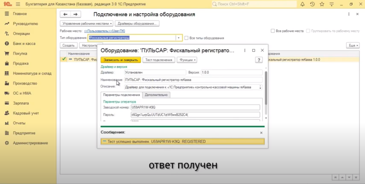This screenshot has height=184, width=365.
Task: Switch to Дополнительно tab
Action: coord(156,95)
